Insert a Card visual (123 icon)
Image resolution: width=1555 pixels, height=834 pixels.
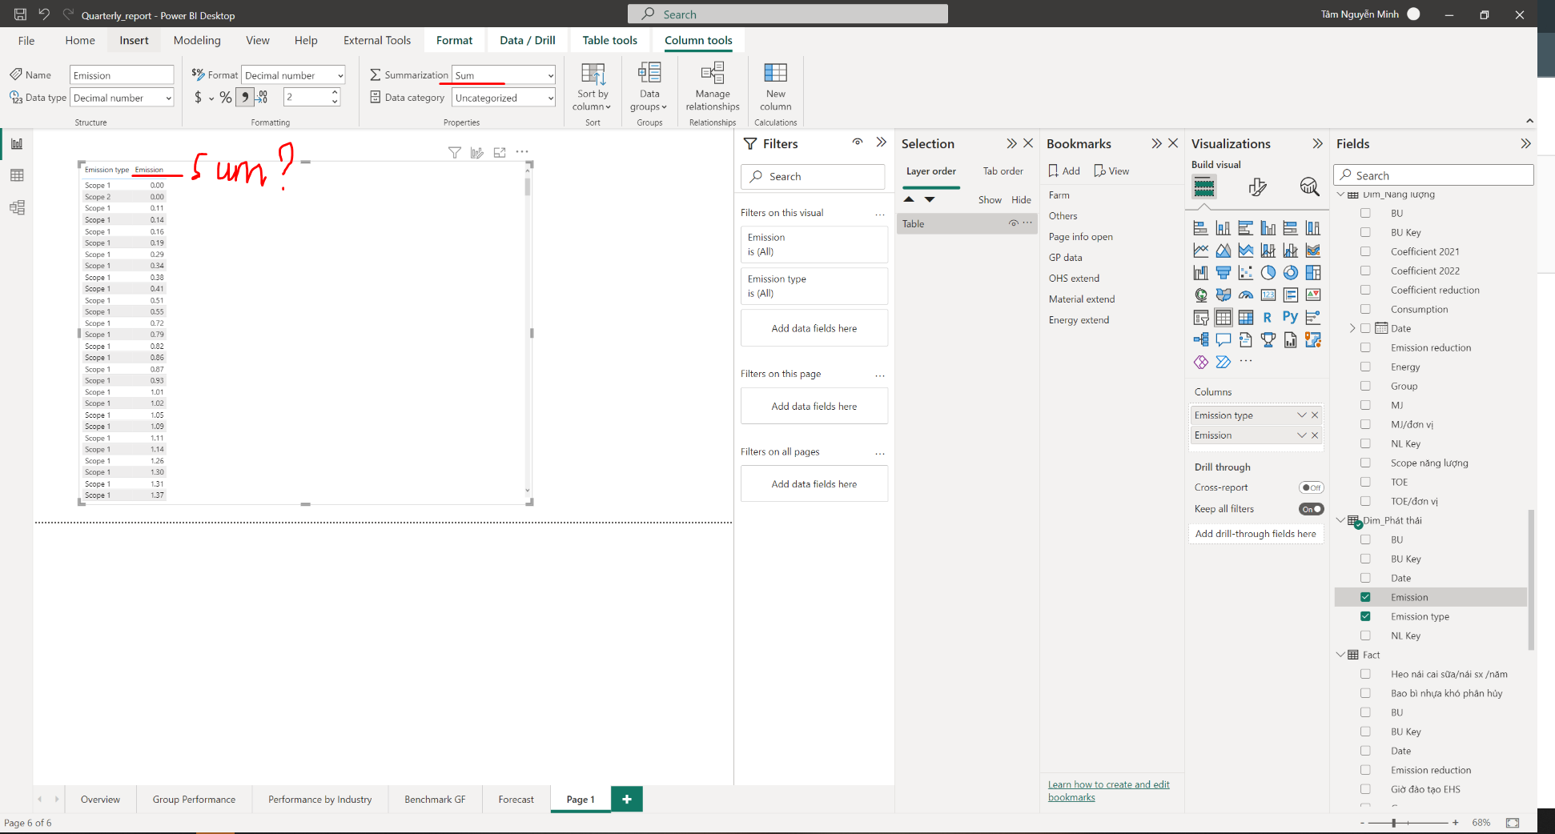click(x=1268, y=295)
